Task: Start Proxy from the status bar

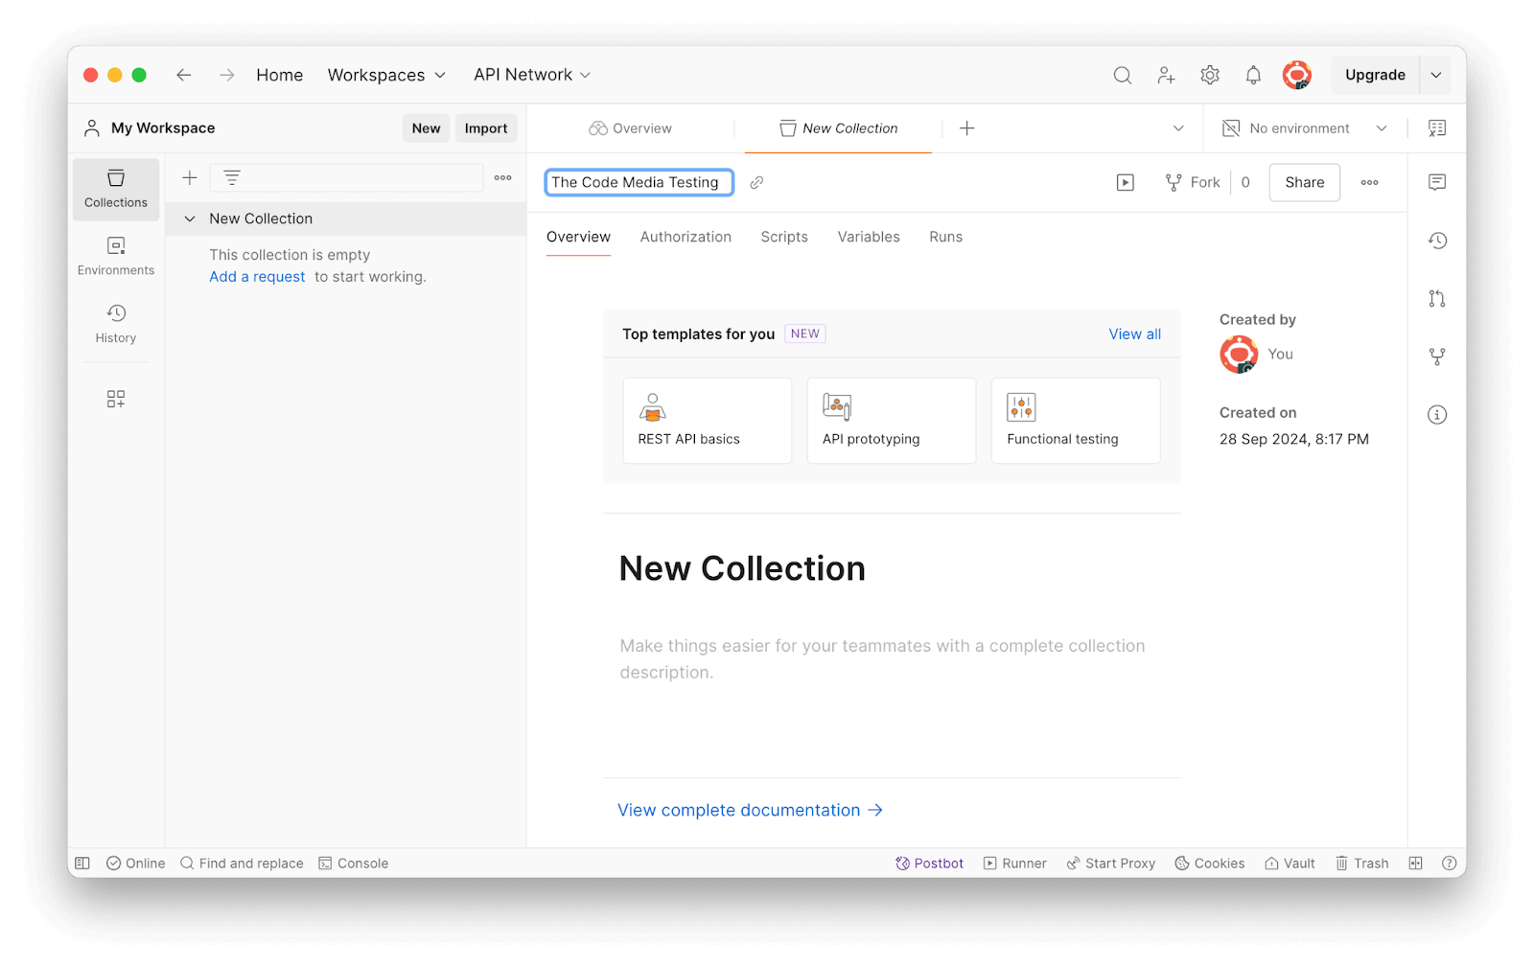Action: pos(1110,863)
